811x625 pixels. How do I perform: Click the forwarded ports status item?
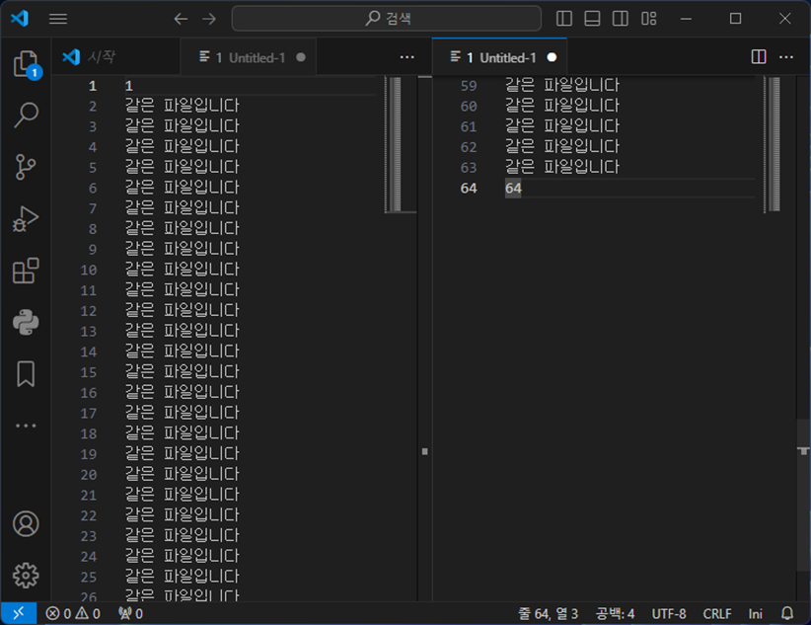(x=130, y=613)
